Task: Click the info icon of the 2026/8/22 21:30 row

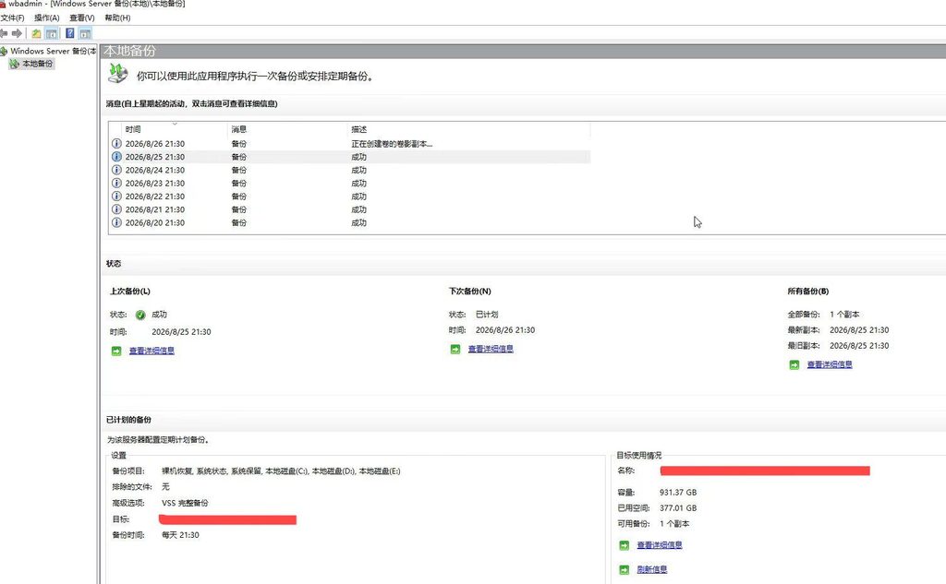Action: [x=116, y=197]
